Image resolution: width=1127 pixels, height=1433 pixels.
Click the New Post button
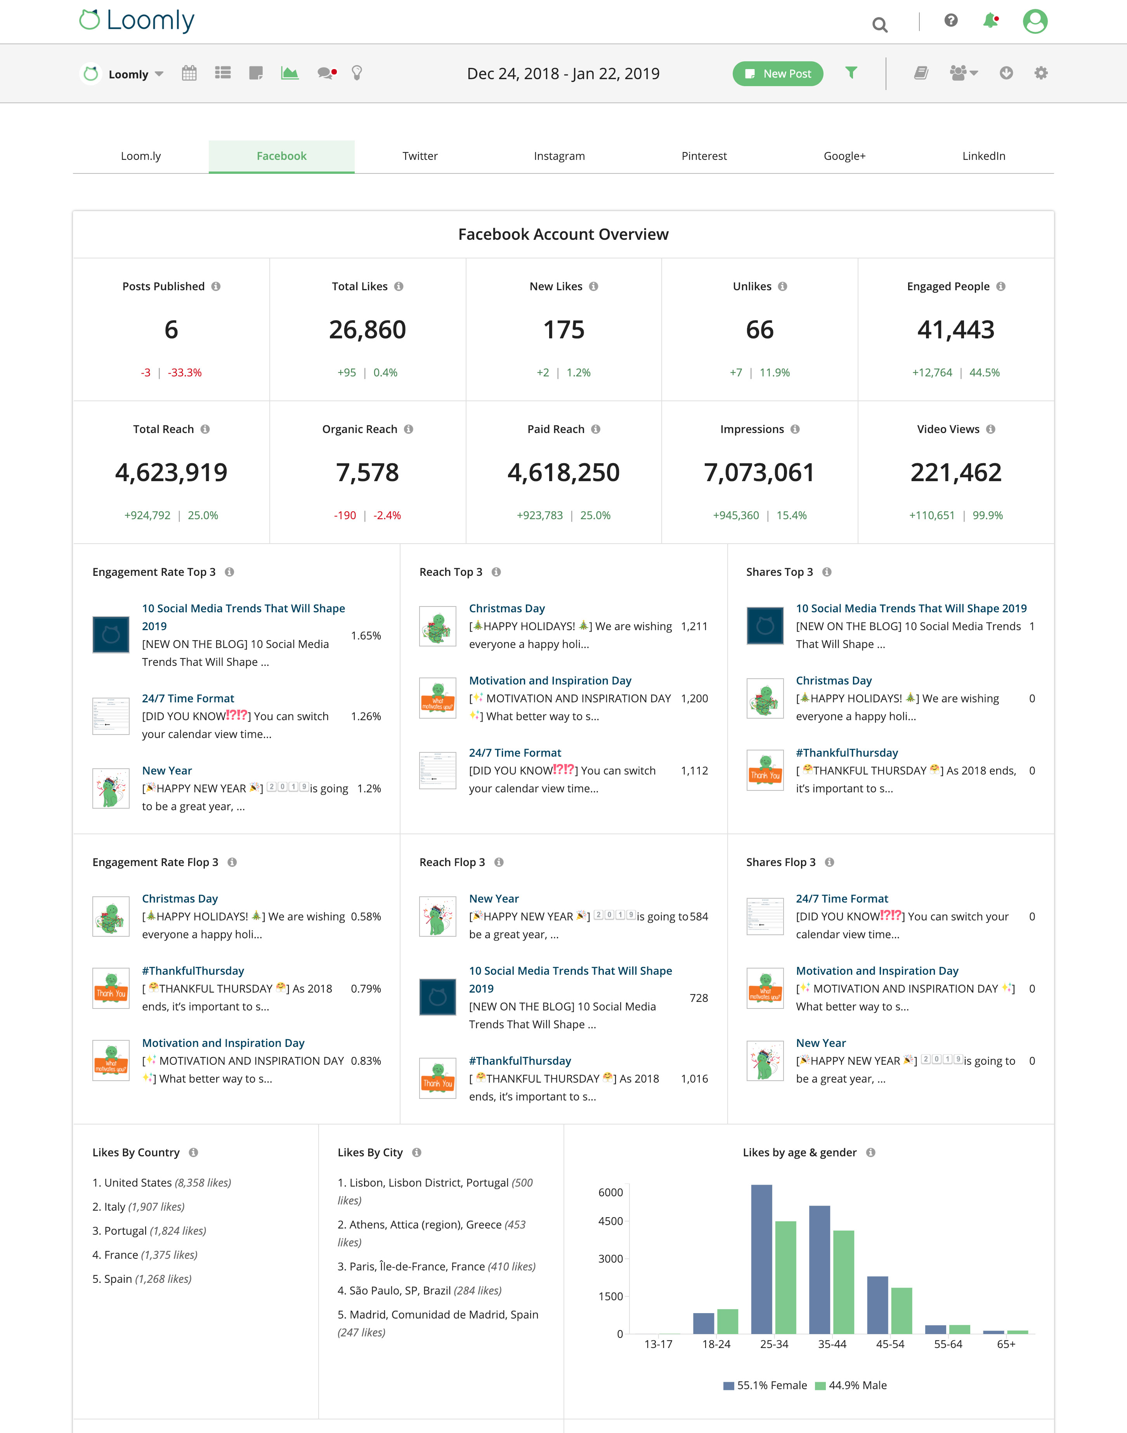point(778,74)
